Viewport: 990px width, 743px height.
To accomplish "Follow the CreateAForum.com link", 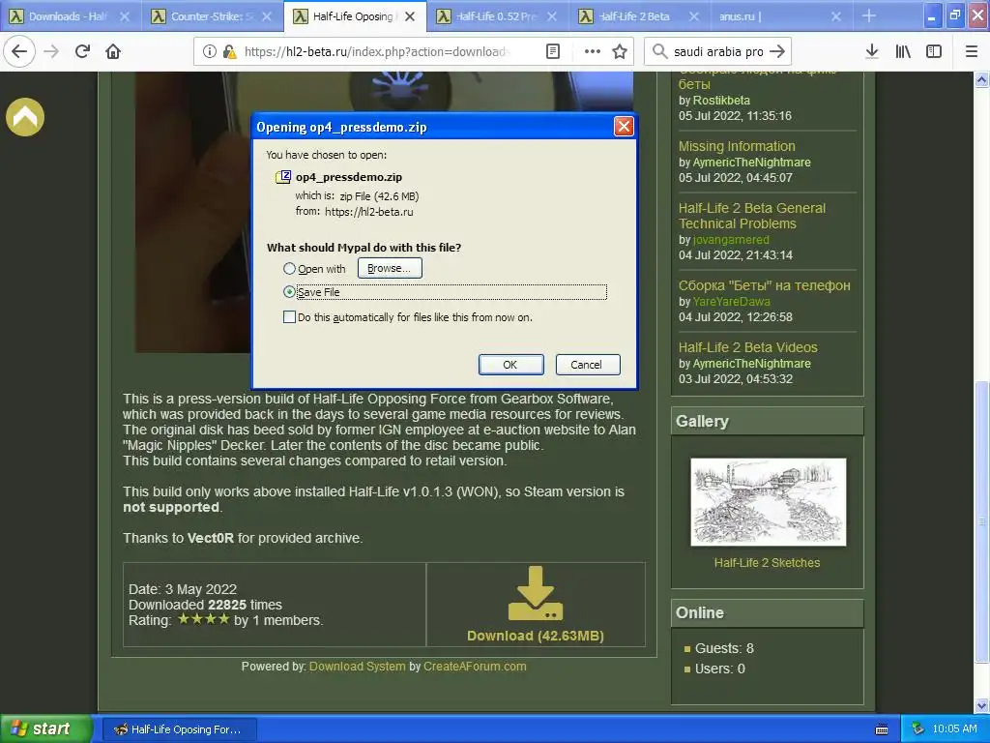I will coord(475,666).
